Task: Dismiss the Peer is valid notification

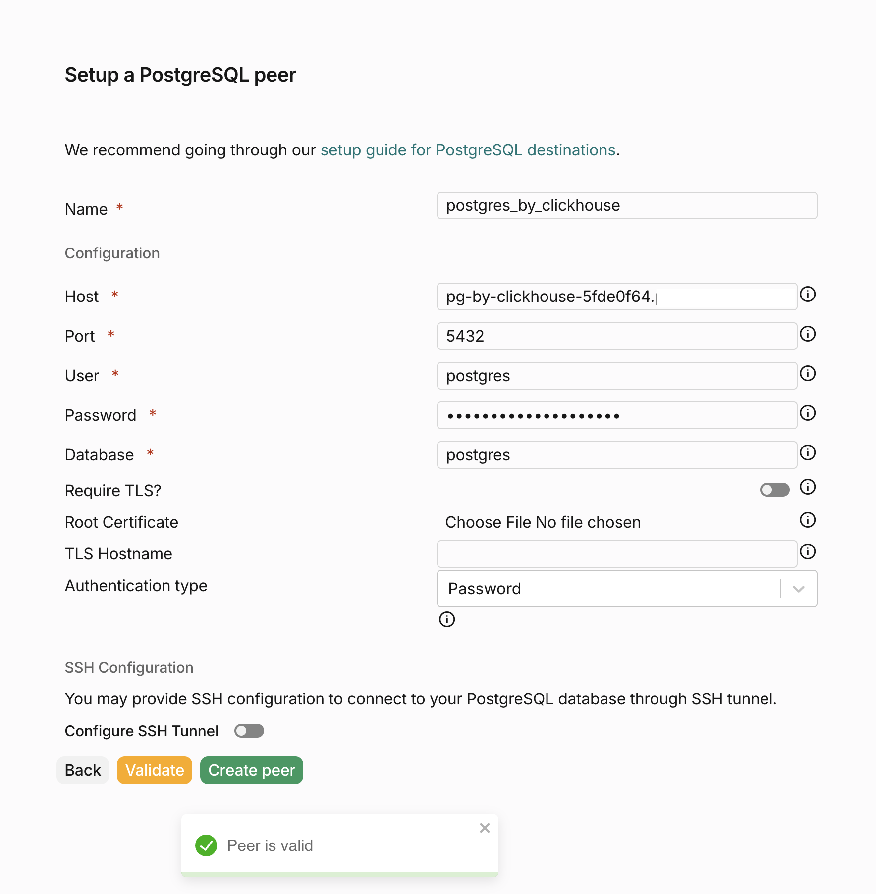Action: pyautogui.click(x=484, y=828)
